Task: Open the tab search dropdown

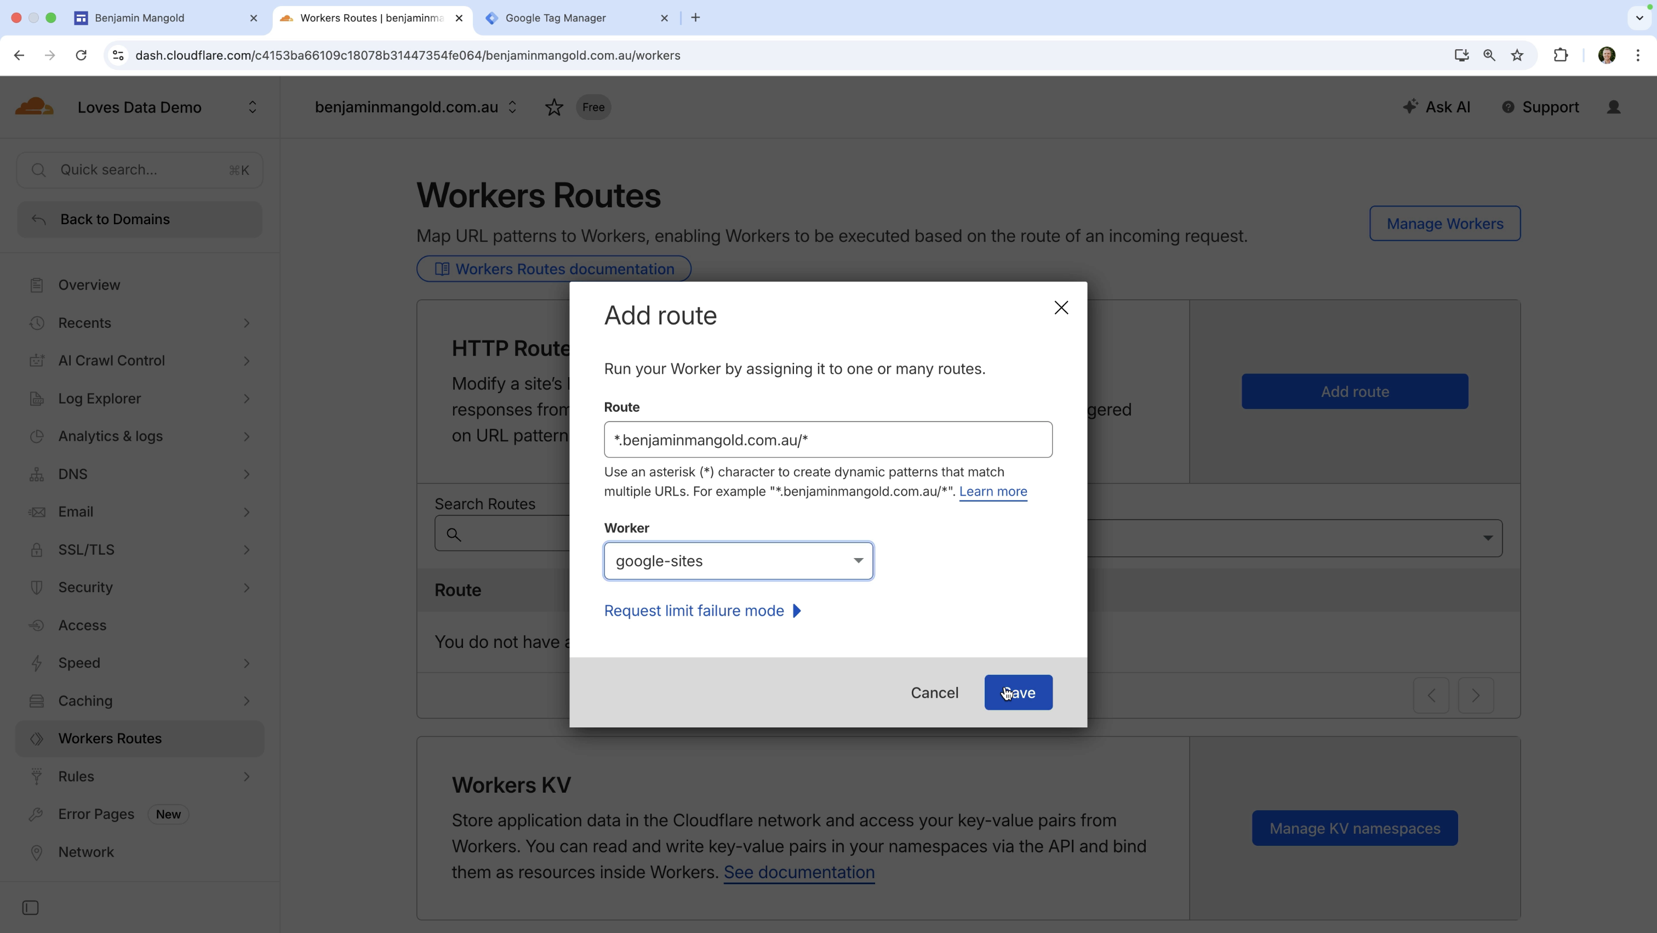Action: tap(1639, 18)
